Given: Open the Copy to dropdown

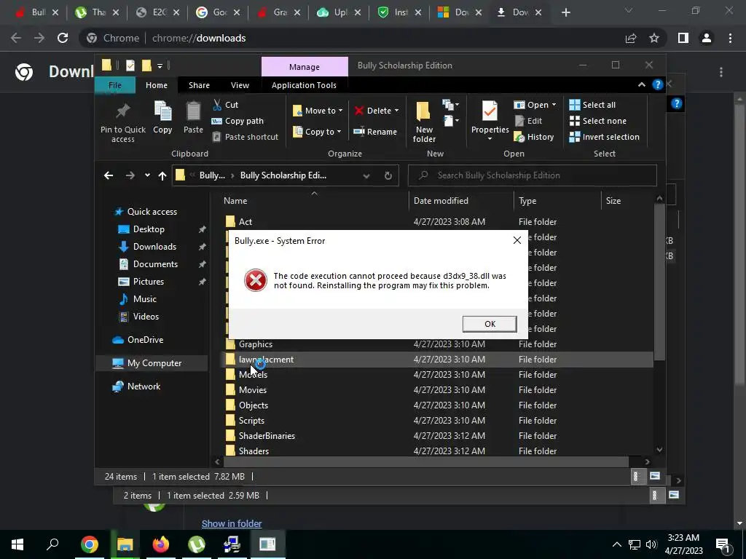Looking at the screenshot, I should (317, 132).
